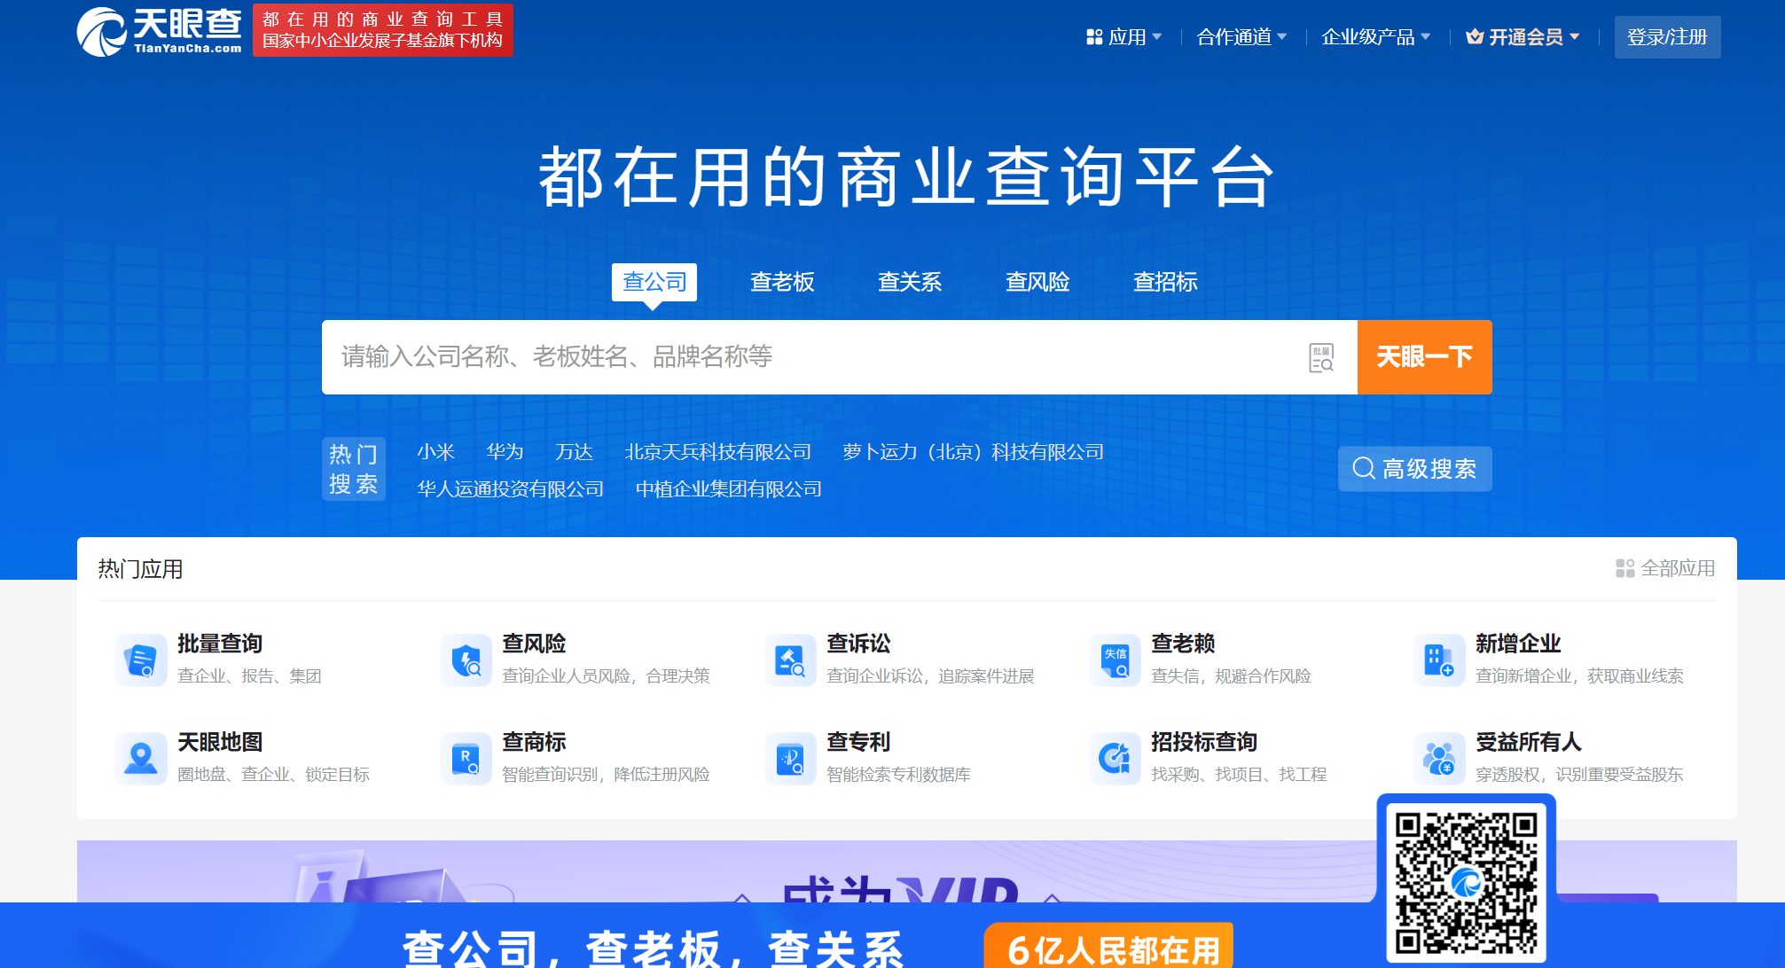Open the 查商标 trademark icon
Image resolution: width=1785 pixels, height=968 pixels.
pyautogui.click(x=466, y=758)
